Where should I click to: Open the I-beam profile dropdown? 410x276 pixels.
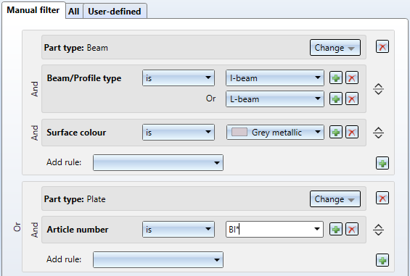tap(275, 78)
